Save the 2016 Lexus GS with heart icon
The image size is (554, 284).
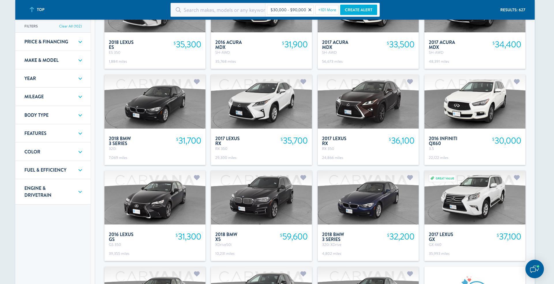[197, 178]
